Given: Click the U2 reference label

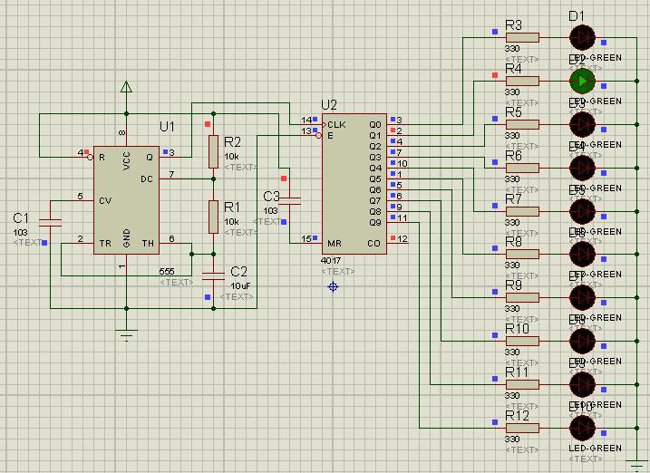Looking at the screenshot, I should 329,105.
